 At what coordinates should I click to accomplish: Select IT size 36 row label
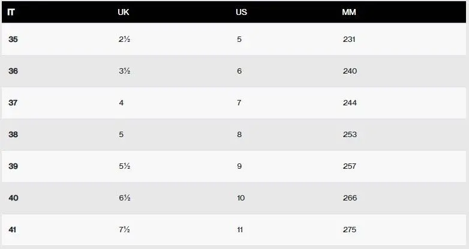tap(13, 71)
